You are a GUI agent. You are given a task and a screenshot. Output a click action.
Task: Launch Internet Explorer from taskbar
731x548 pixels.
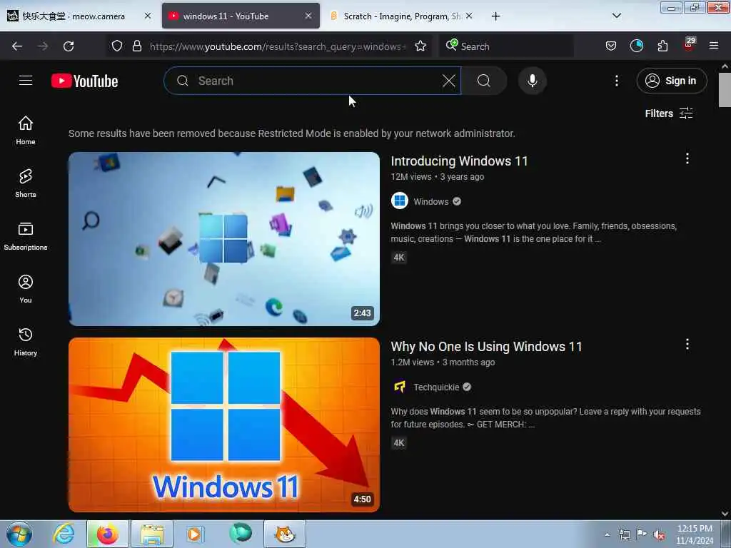coord(64,534)
